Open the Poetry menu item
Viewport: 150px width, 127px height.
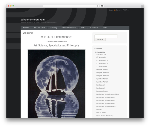tap(105, 28)
